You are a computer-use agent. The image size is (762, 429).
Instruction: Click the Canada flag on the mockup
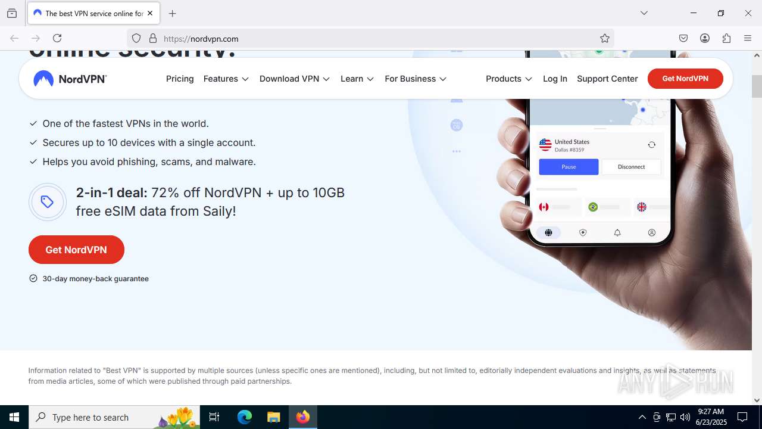[x=544, y=207]
